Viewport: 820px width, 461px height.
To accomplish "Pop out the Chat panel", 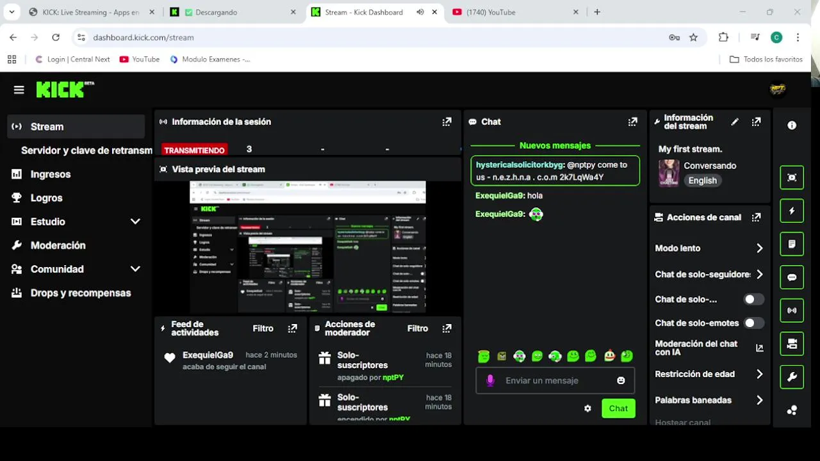I will [x=633, y=122].
